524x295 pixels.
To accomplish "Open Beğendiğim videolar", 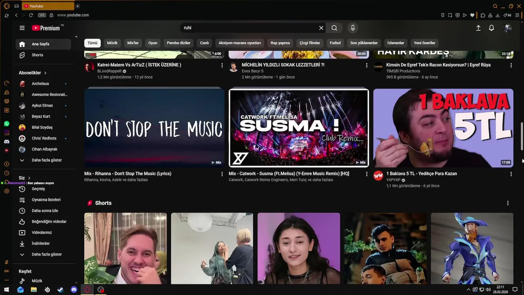I will (x=43, y=222).
